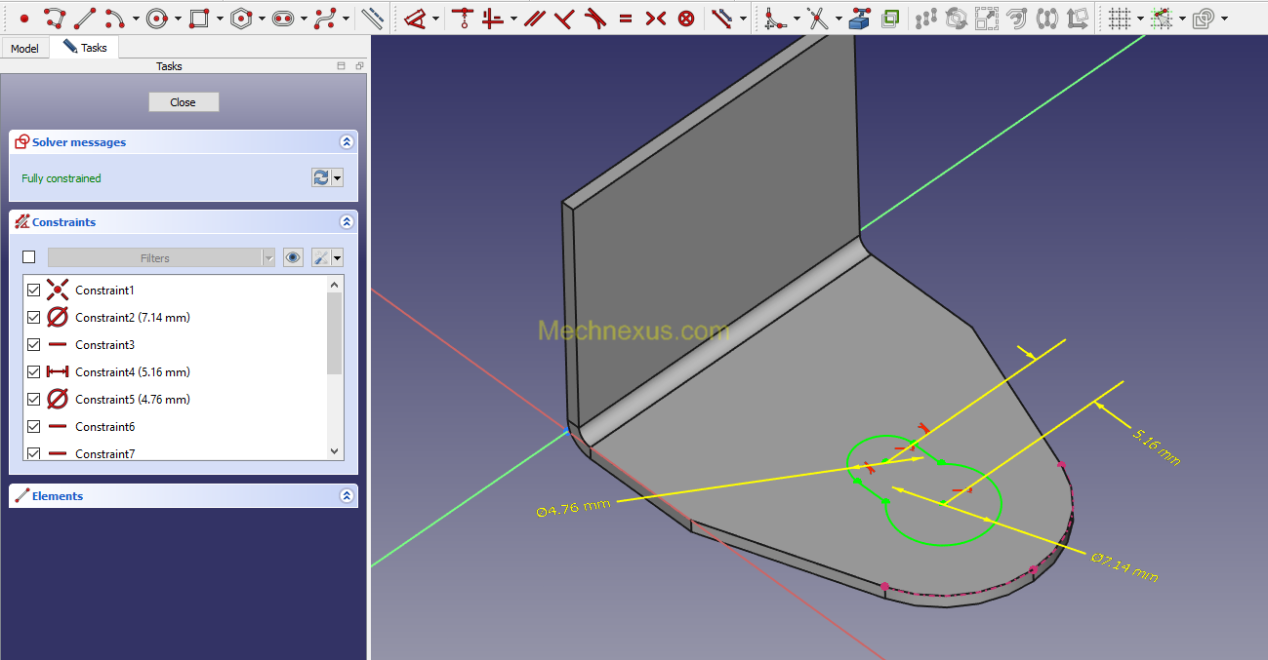Viewport: 1268px width, 660px height.
Task: Select the Create Line tool
Action: click(85, 18)
